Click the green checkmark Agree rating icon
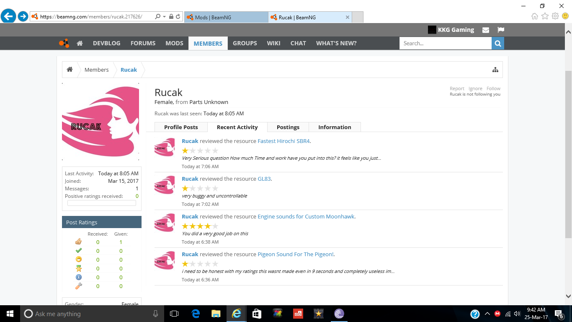Screen dimensions: 572x322 [x=78, y=251]
